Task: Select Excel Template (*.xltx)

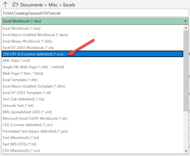Action: (93, 80)
